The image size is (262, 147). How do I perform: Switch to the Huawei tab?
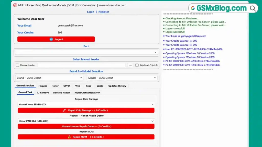pyautogui.click(x=43, y=86)
